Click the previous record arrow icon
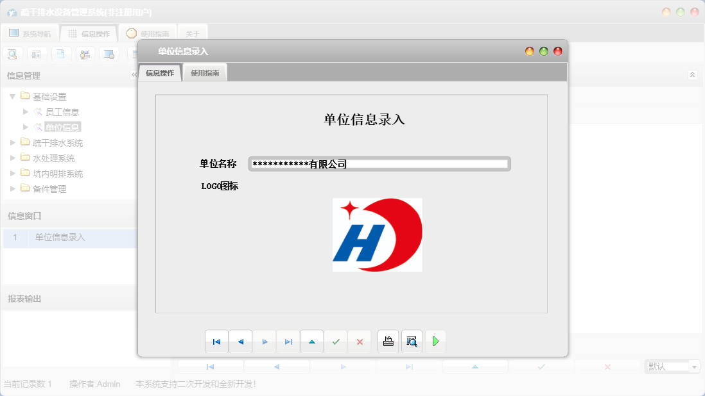Screen dimensions: 705x396 coord(240,342)
